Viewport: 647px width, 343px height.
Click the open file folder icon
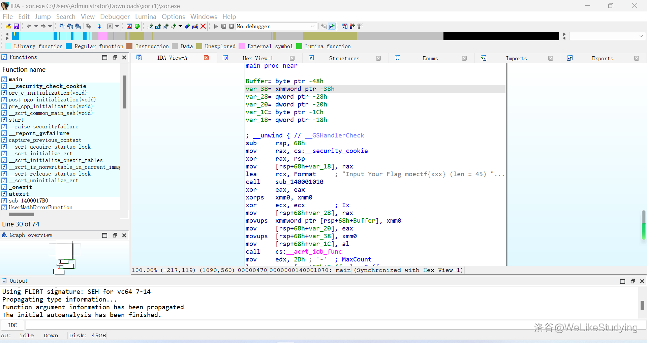[x=8, y=26]
